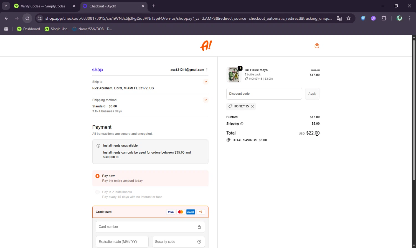The height and width of the screenshot is (248, 416).
Task: Click the total savings tag icon
Action: tap(228, 140)
